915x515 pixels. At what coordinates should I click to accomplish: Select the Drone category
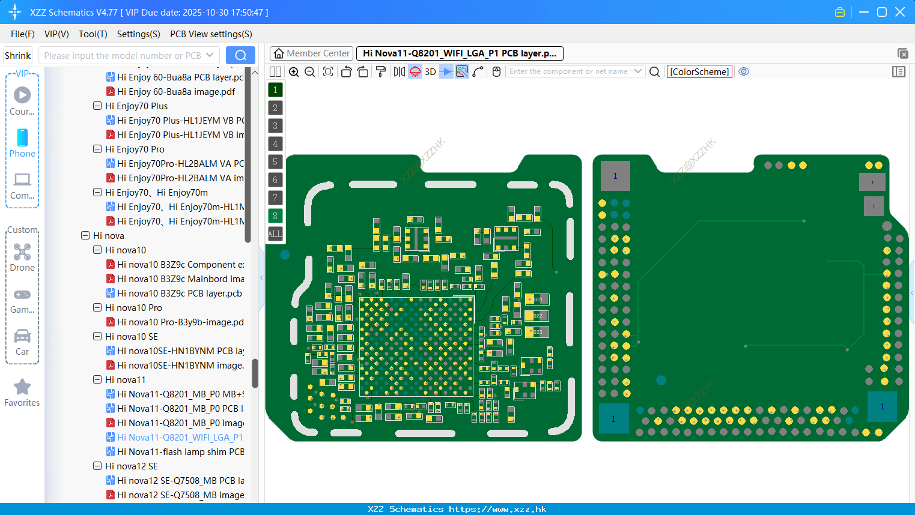(22, 257)
